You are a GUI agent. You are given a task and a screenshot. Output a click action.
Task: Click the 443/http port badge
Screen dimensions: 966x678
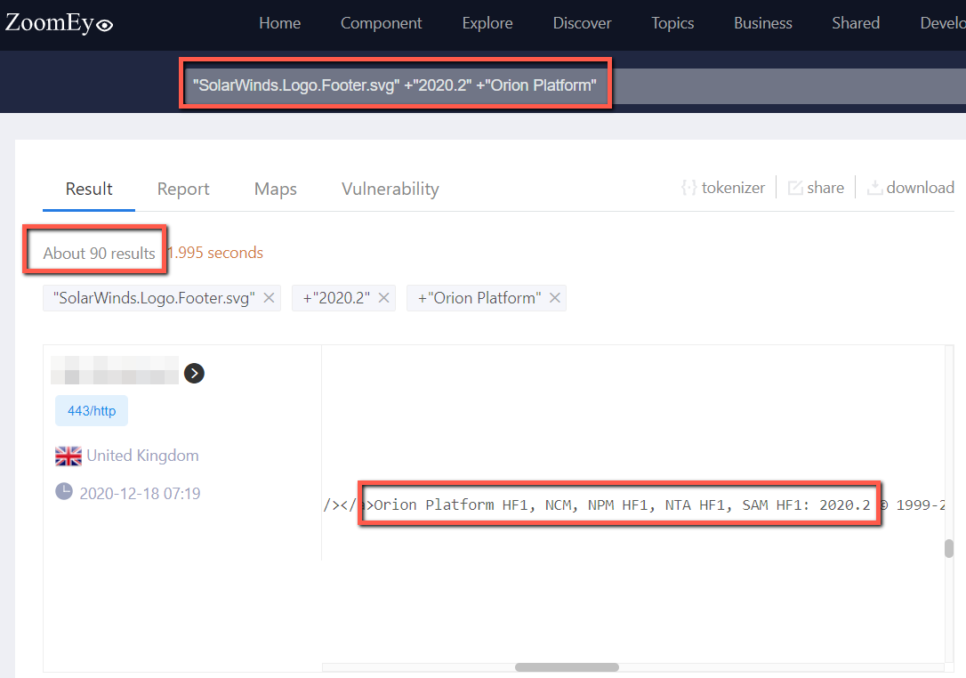tap(92, 410)
